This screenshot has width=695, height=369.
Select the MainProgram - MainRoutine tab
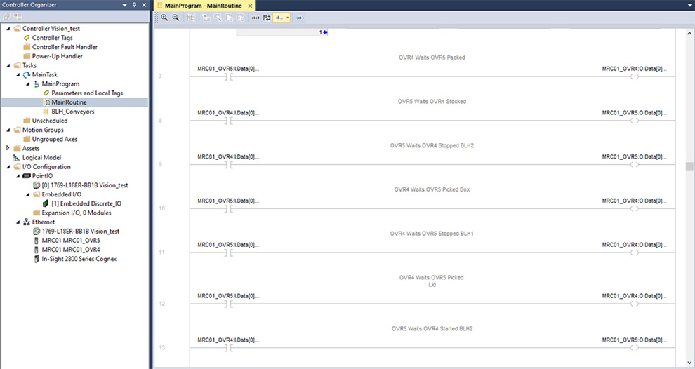click(203, 6)
